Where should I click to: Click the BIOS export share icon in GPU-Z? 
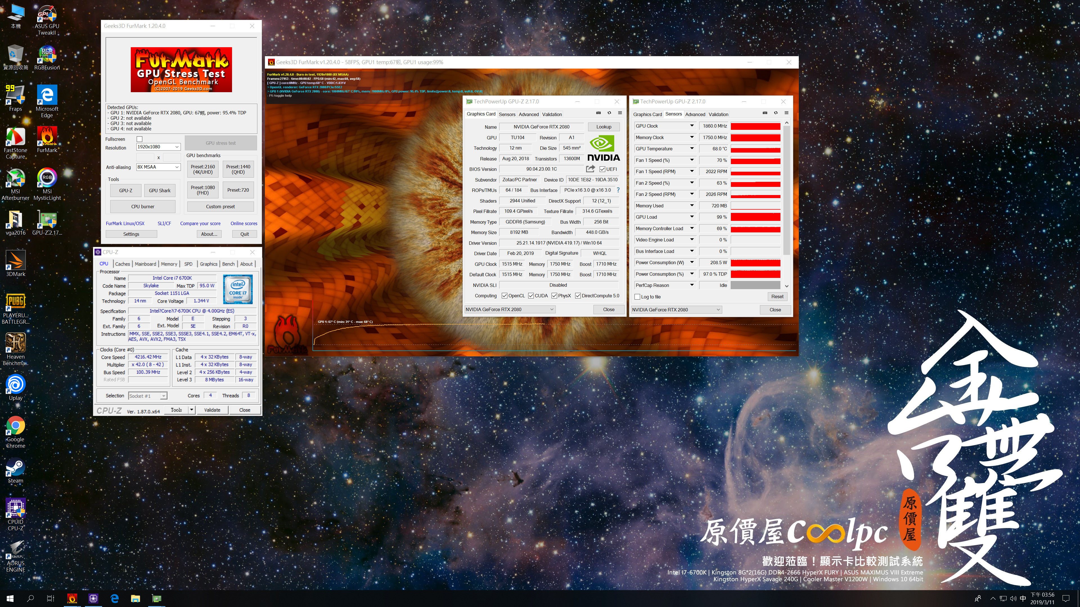[x=590, y=169]
